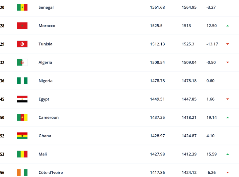Click the Senegal flag icon

pos(22,7)
